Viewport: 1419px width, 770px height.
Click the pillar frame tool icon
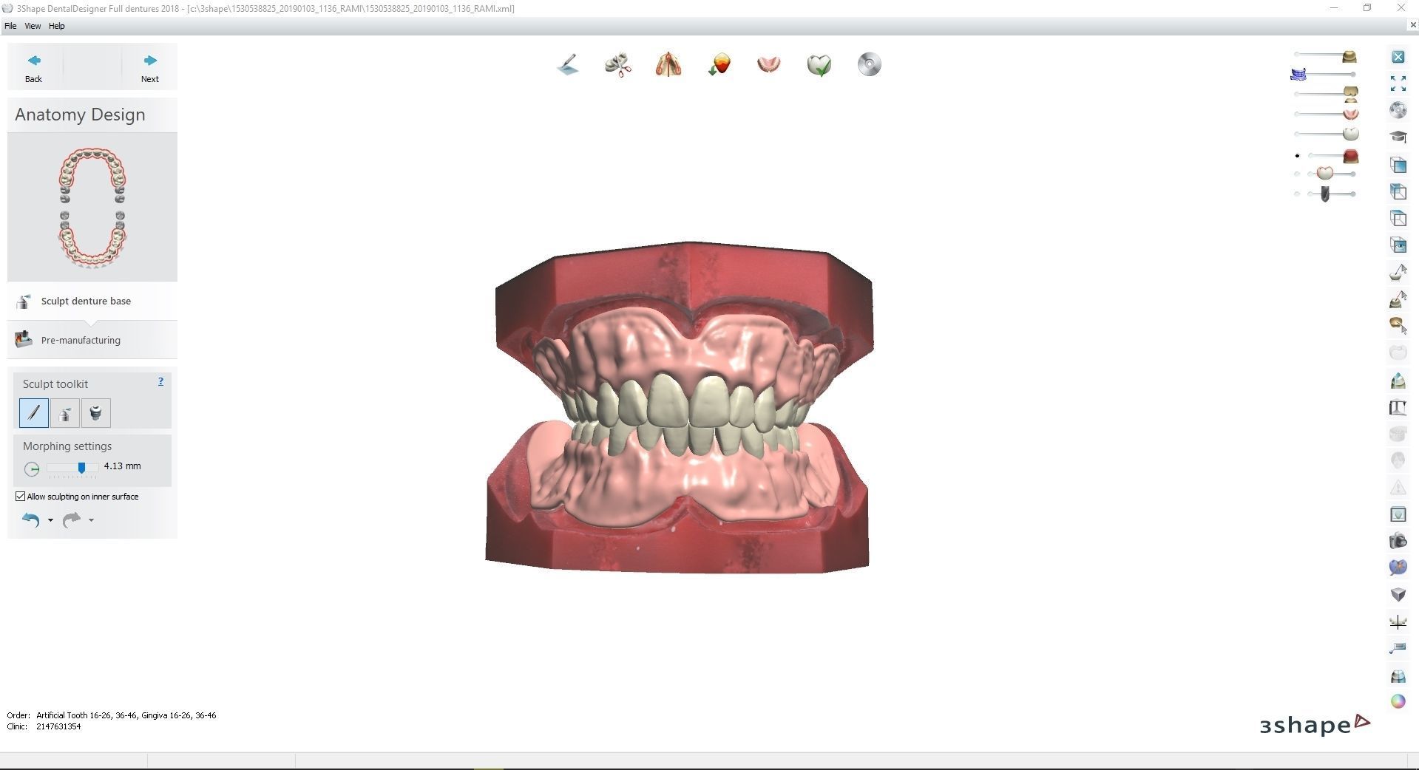(x=1398, y=408)
